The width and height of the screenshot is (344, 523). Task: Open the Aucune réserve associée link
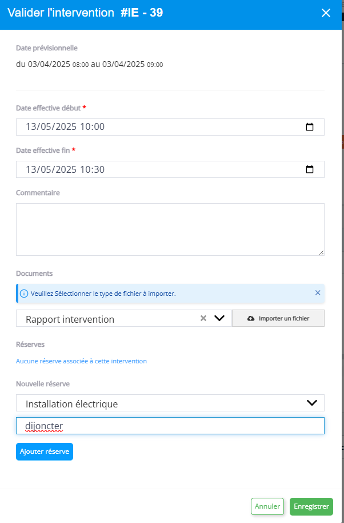[81, 361]
